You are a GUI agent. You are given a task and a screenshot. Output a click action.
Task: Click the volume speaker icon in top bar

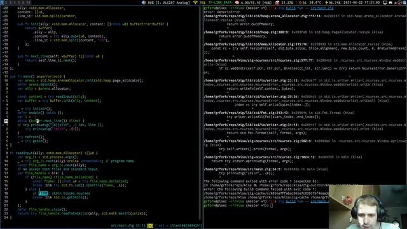pyautogui.click(x=144, y=3)
